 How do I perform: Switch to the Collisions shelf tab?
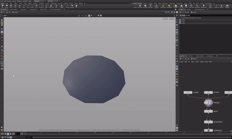[x=145, y=3]
